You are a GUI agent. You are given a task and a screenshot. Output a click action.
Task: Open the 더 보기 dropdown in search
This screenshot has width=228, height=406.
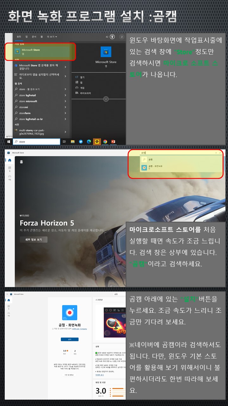[52, 37]
